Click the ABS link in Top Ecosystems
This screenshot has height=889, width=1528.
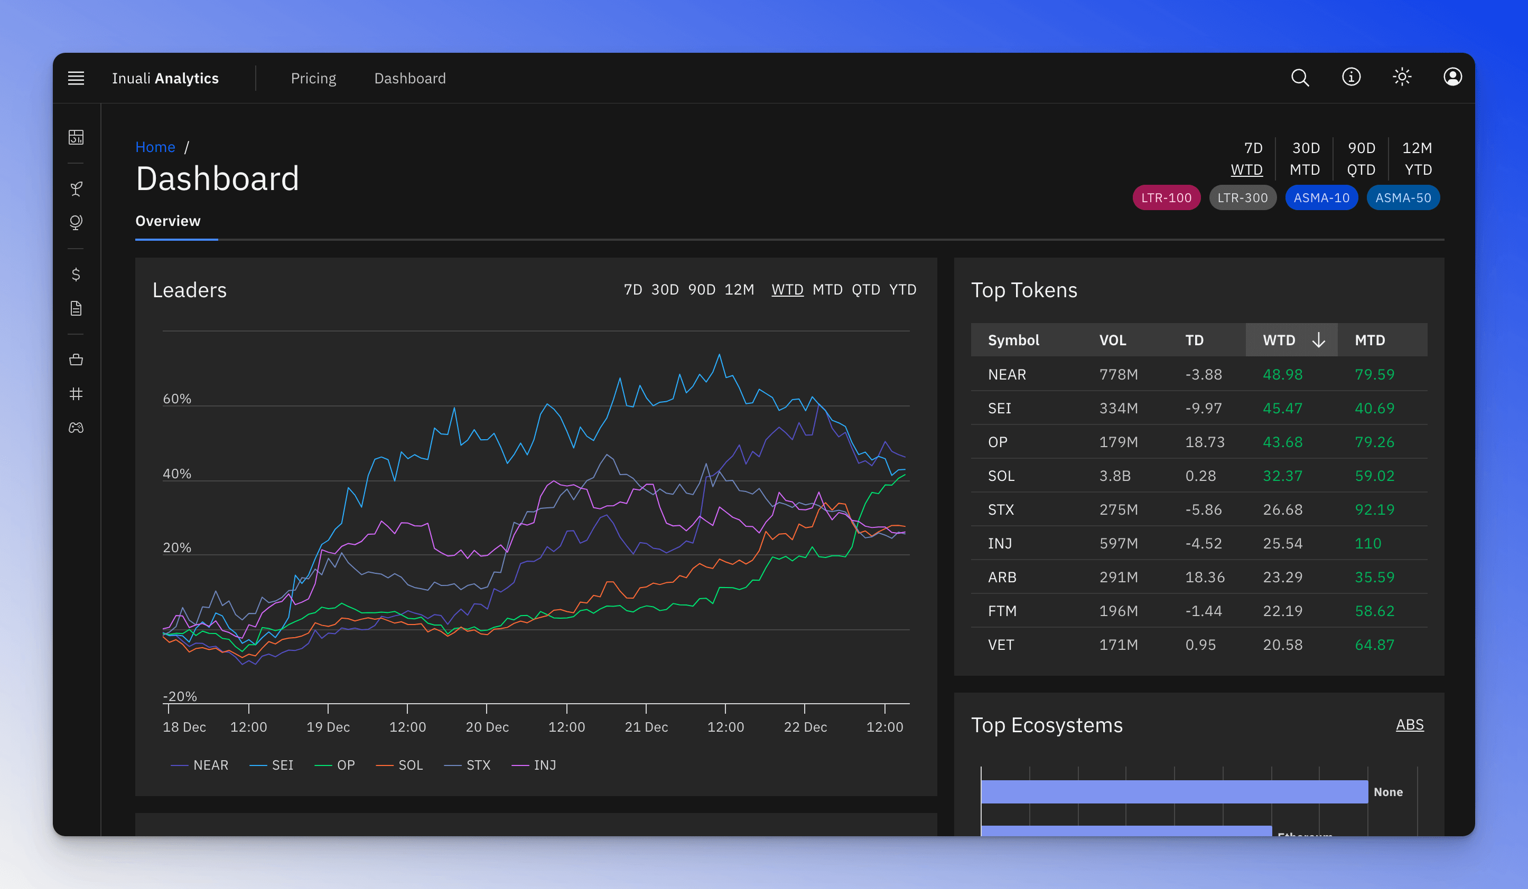pyautogui.click(x=1410, y=725)
